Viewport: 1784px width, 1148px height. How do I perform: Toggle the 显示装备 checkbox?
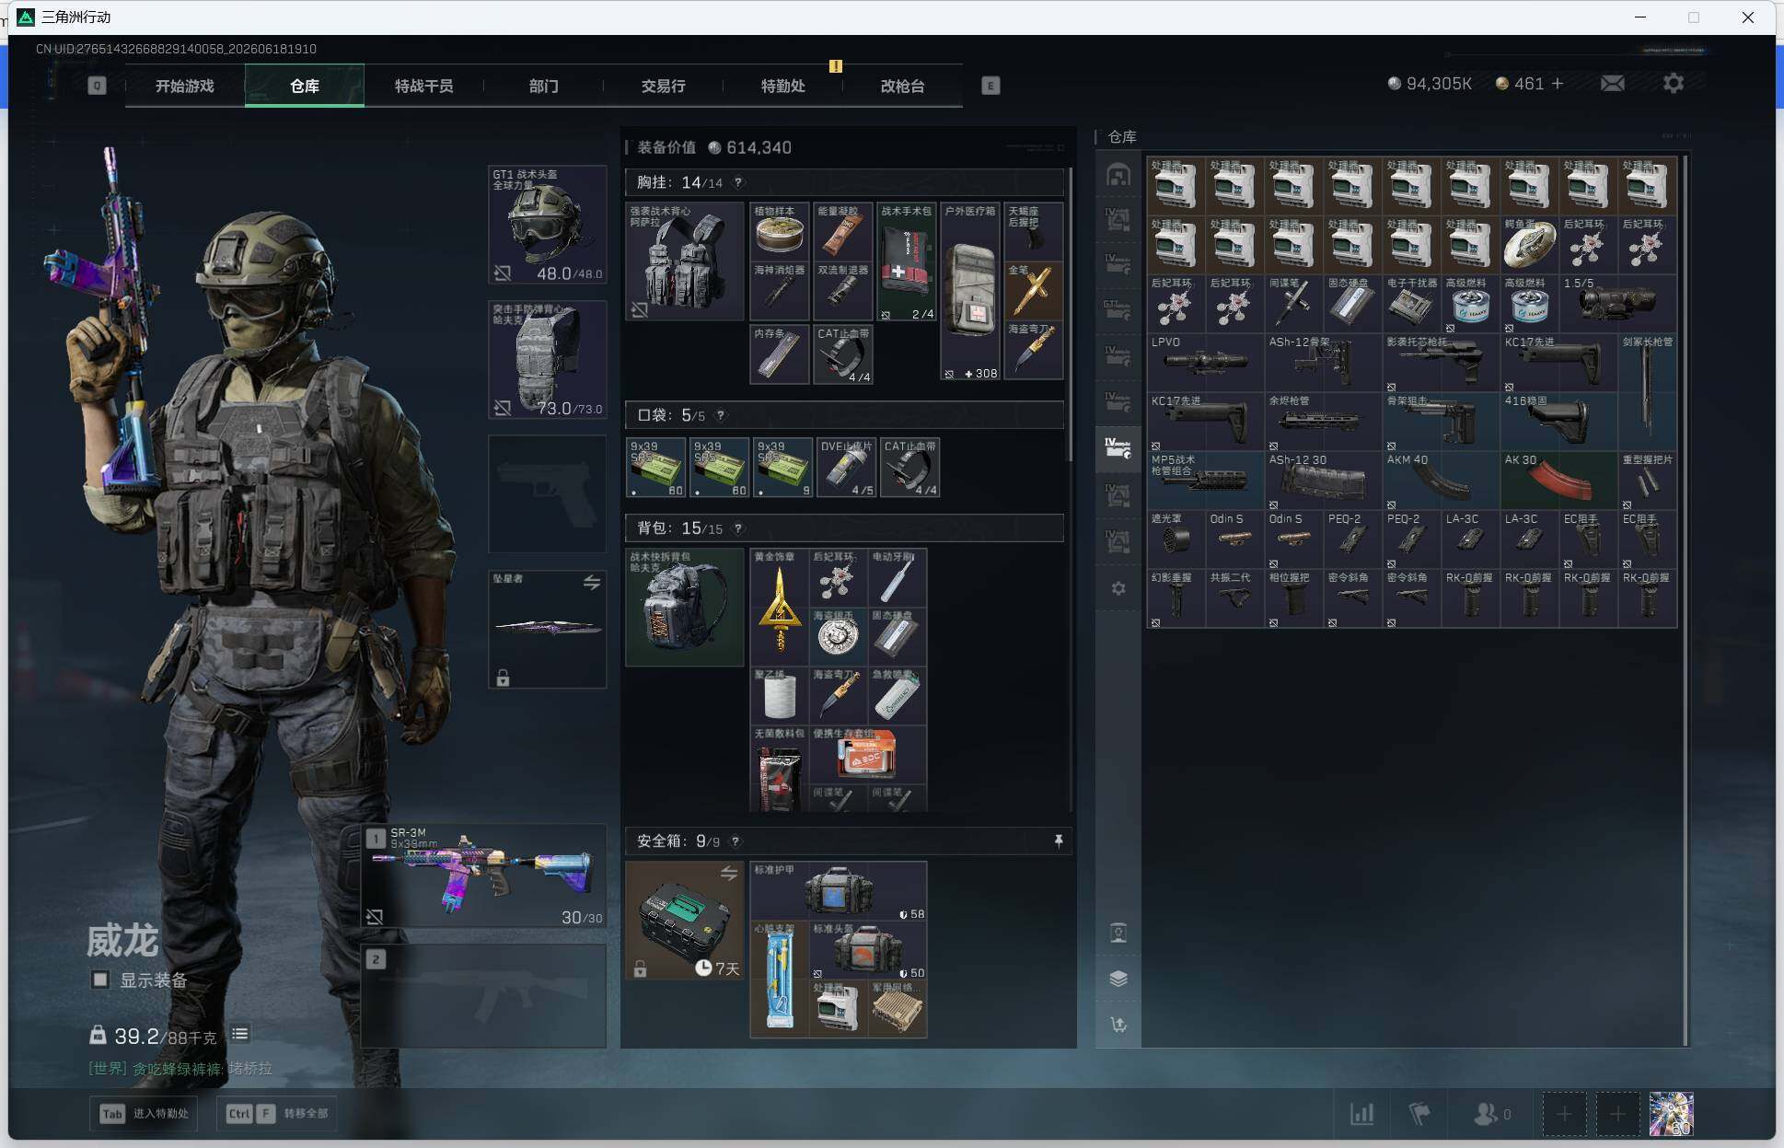(x=100, y=980)
